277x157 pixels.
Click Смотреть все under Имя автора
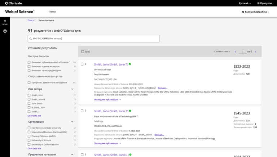coord(34,116)
